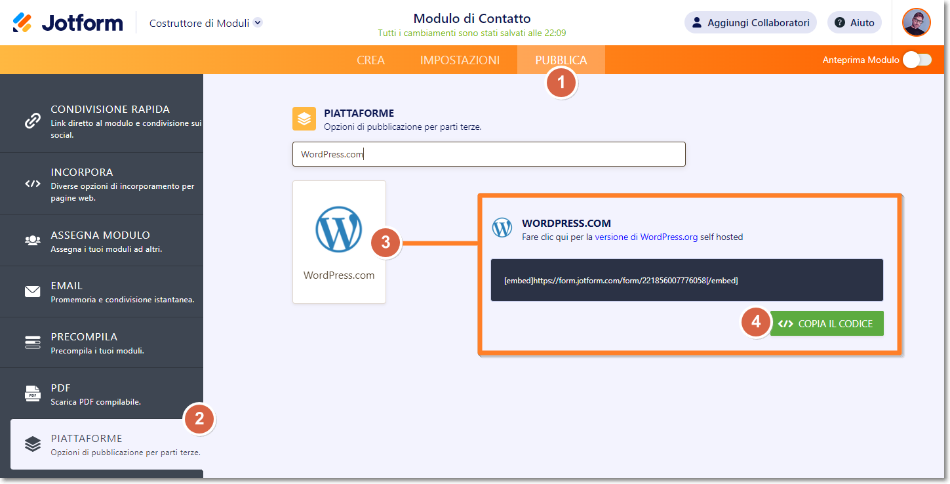The width and height of the screenshot is (950, 484).
Task: Click the Piattaforme layers icon in sidebar
Action: pyautogui.click(x=32, y=444)
